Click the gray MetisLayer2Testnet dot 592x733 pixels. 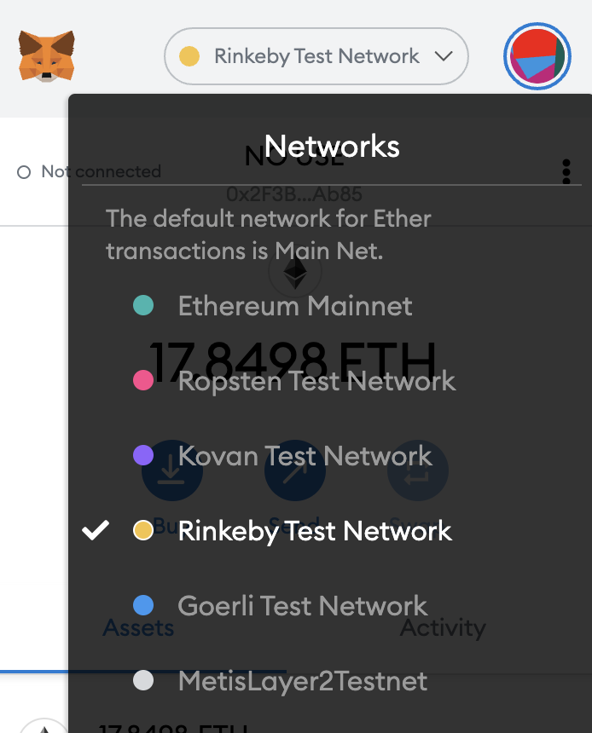point(143,680)
